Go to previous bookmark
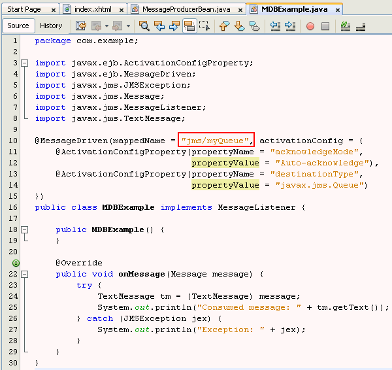Viewport: 392px width, 370px height. click(x=224, y=26)
